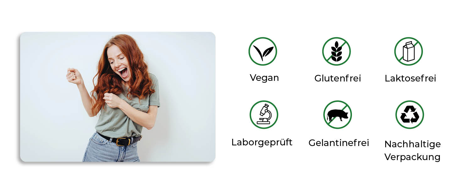
Task: Click the Vegan label text
Action: point(264,78)
